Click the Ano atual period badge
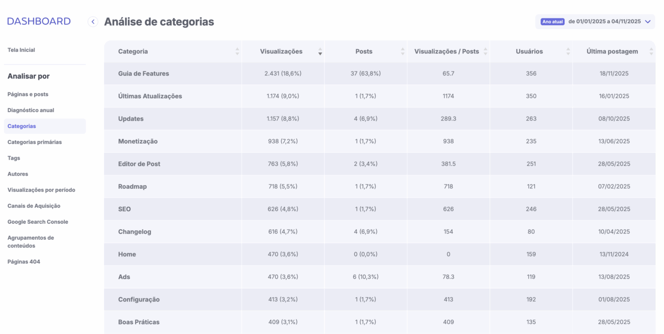This screenshot has height=334, width=664. coord(552,22)
